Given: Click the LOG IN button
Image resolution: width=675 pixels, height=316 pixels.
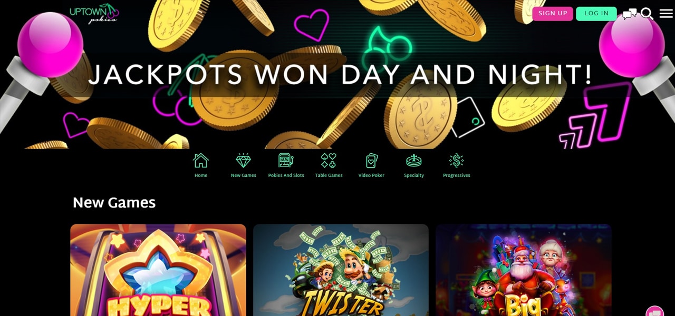Looking at the screenshot, I should click(x=596, y=14).
